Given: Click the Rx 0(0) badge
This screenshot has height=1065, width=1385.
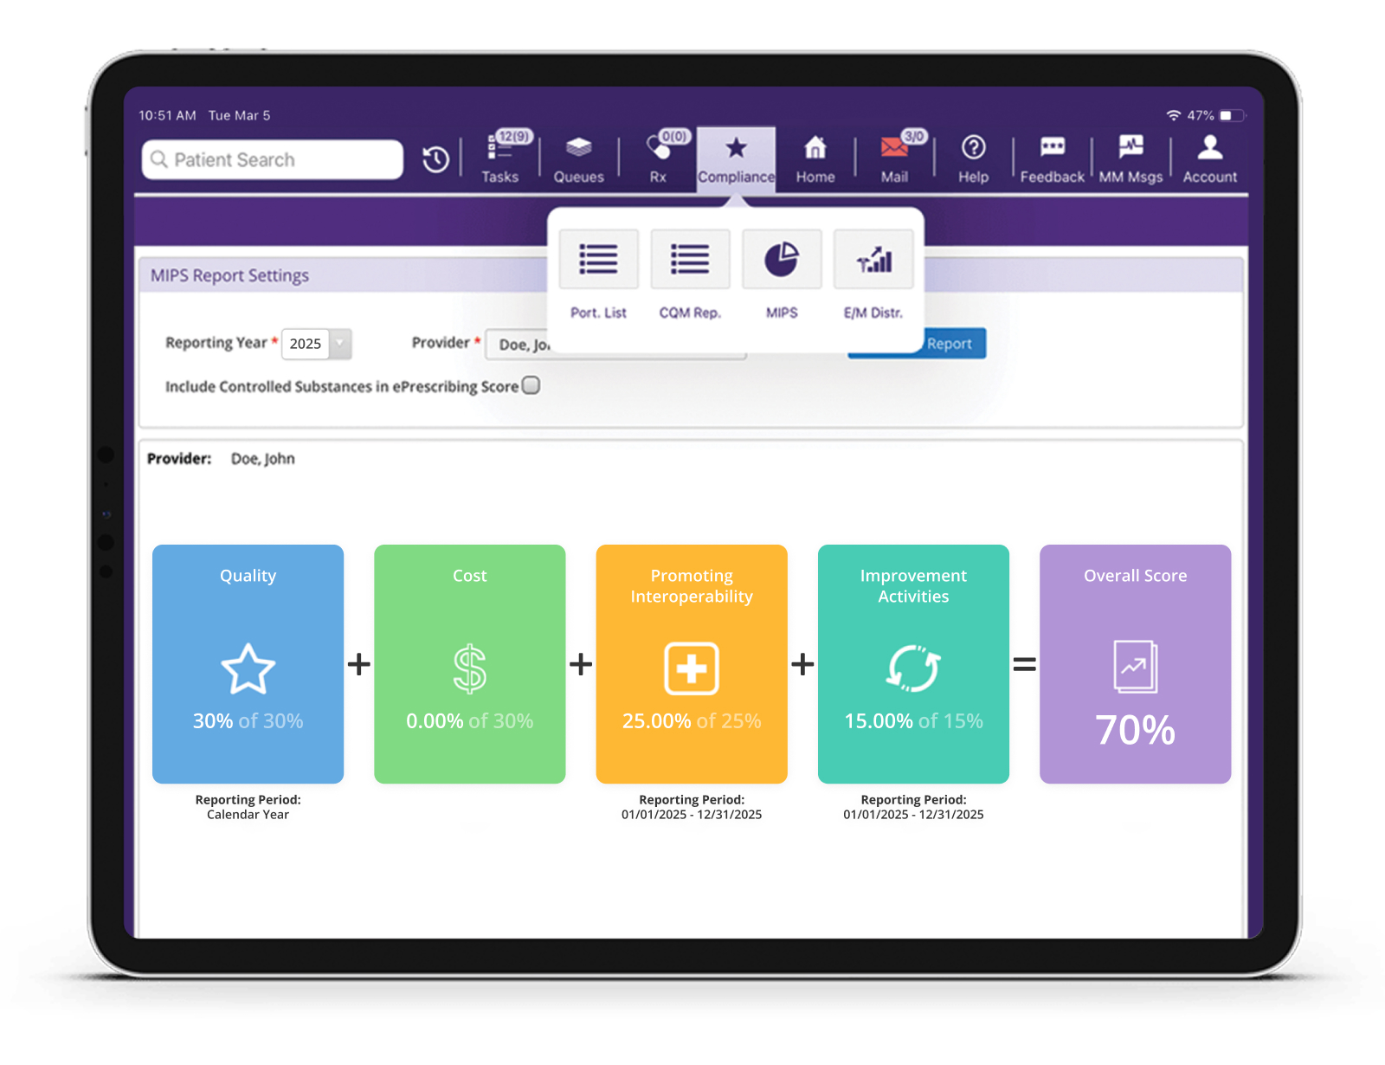Looking at the screenshot, I should [x=674, y=137].
